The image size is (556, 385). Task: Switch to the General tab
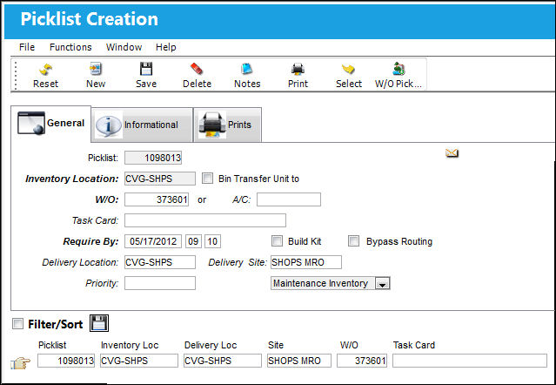click(51, 124)
